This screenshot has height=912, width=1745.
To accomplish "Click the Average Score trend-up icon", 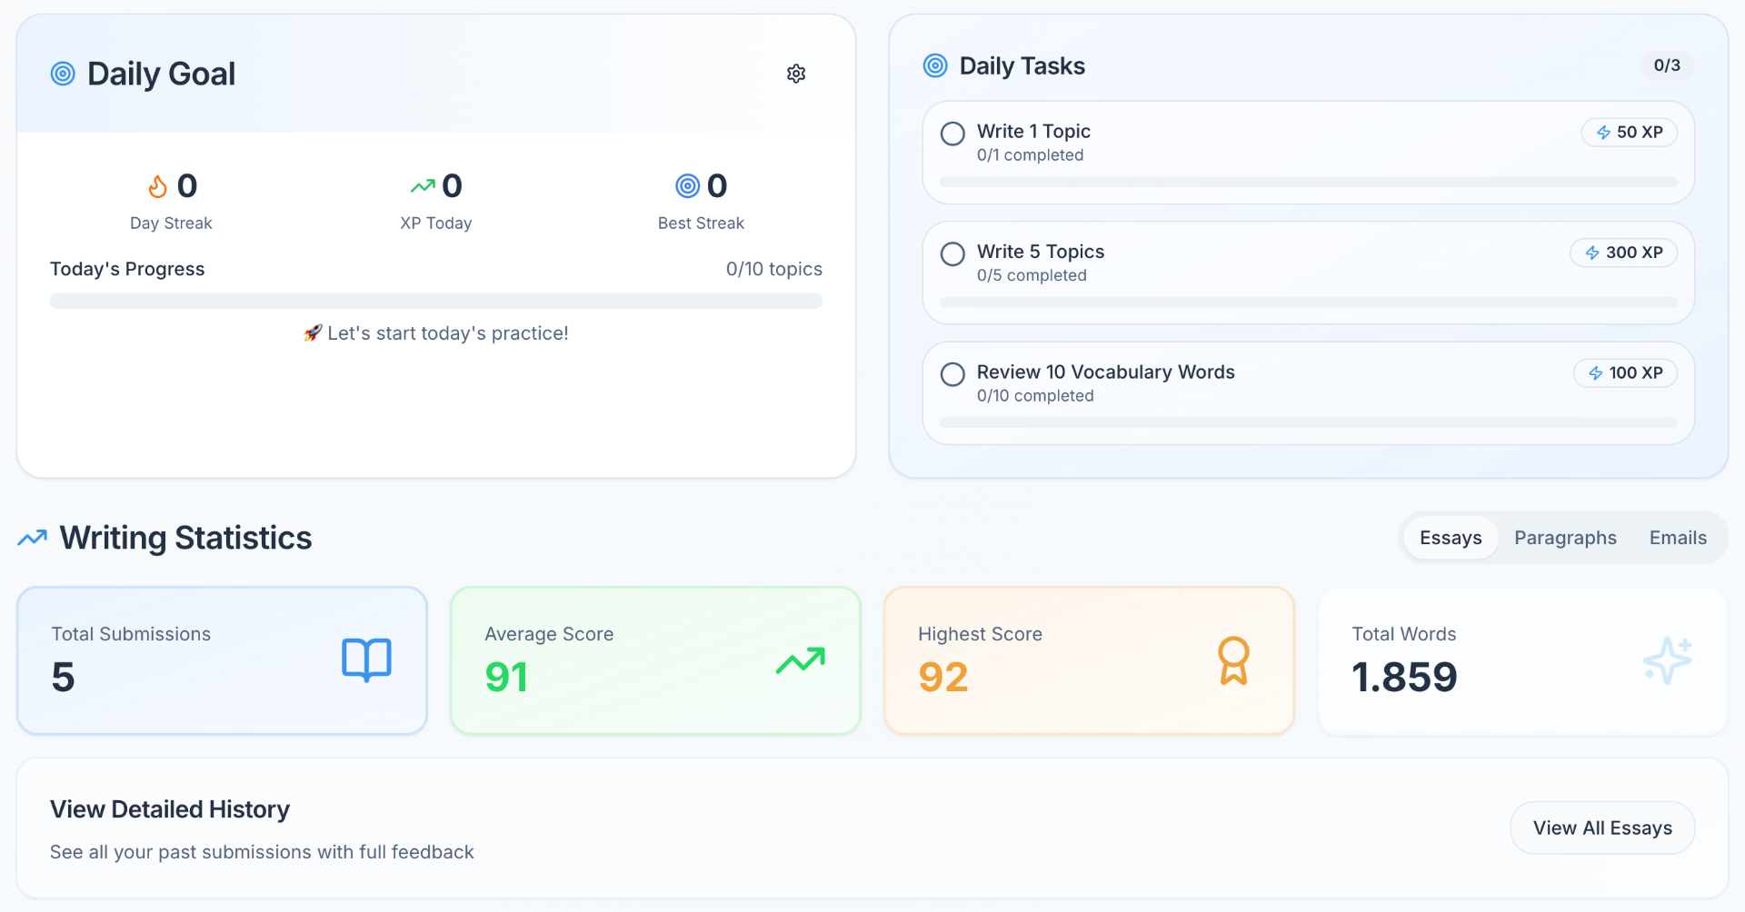I will tap(801, 660).
